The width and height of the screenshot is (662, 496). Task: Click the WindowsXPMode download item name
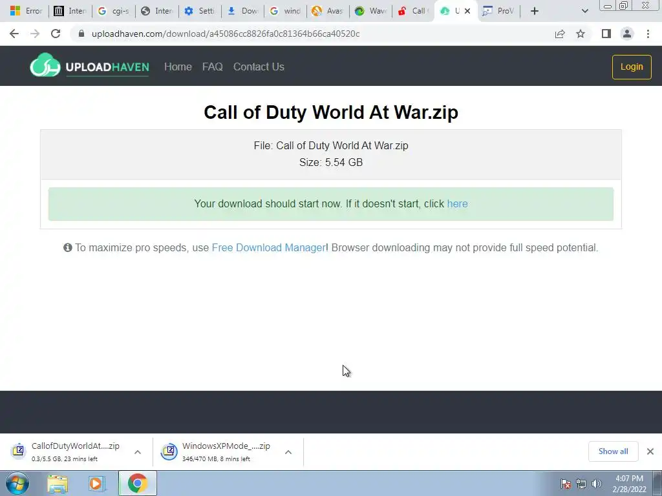coord(226,446)
